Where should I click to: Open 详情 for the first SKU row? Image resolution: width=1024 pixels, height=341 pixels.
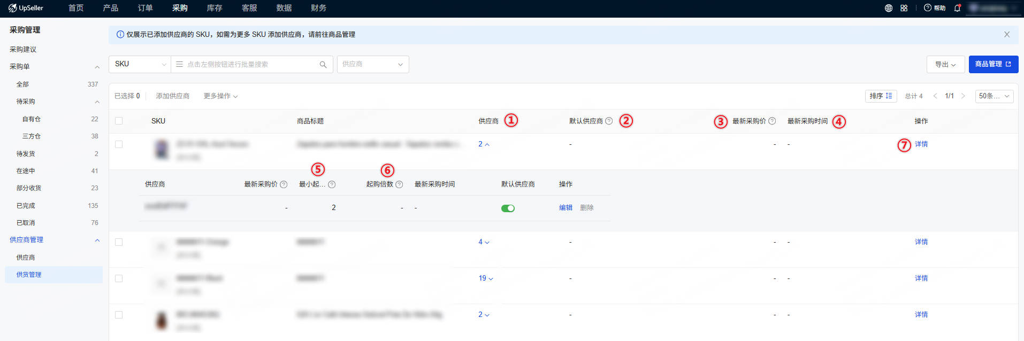pyautogui.click(x=921, y=144)
